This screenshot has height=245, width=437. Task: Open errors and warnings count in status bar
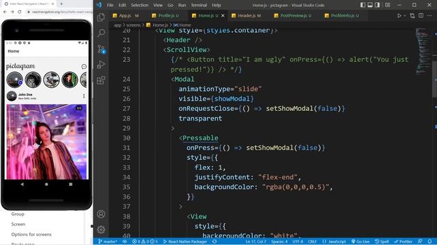click(x=145, y=242)
